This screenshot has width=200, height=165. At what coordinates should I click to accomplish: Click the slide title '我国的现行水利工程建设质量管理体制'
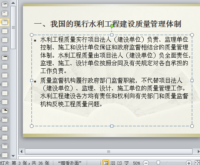[x=116, y=24]
